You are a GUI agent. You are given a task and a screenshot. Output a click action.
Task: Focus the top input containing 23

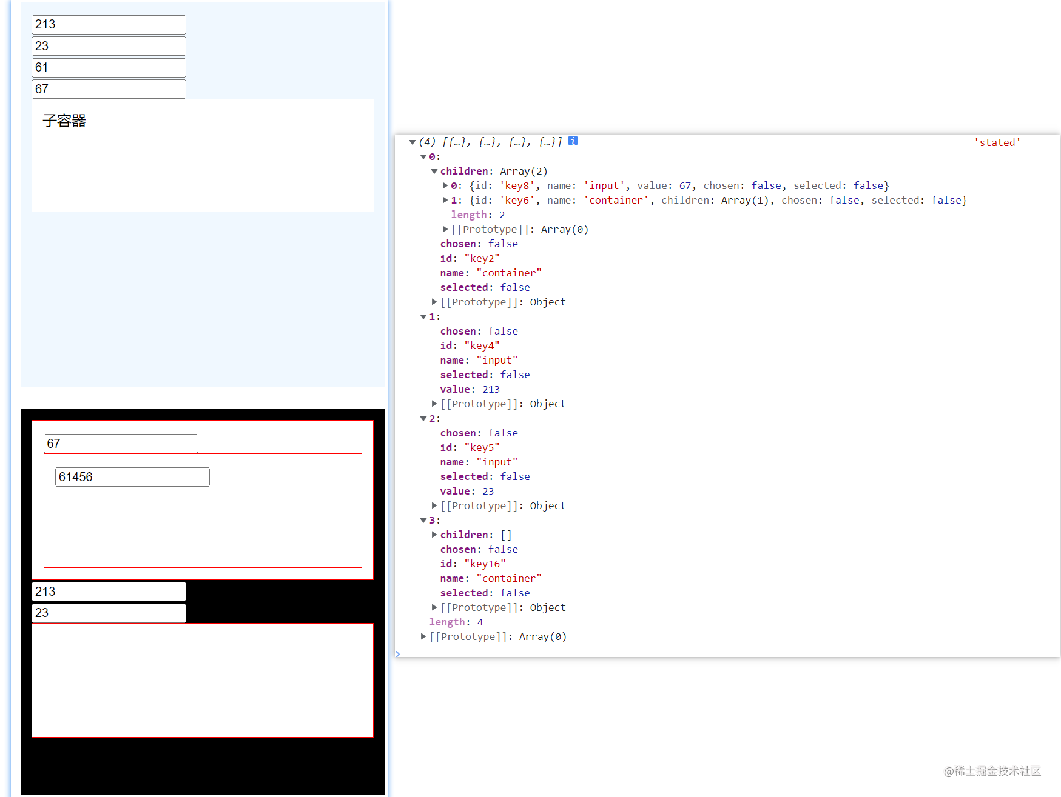pos(109,46)
